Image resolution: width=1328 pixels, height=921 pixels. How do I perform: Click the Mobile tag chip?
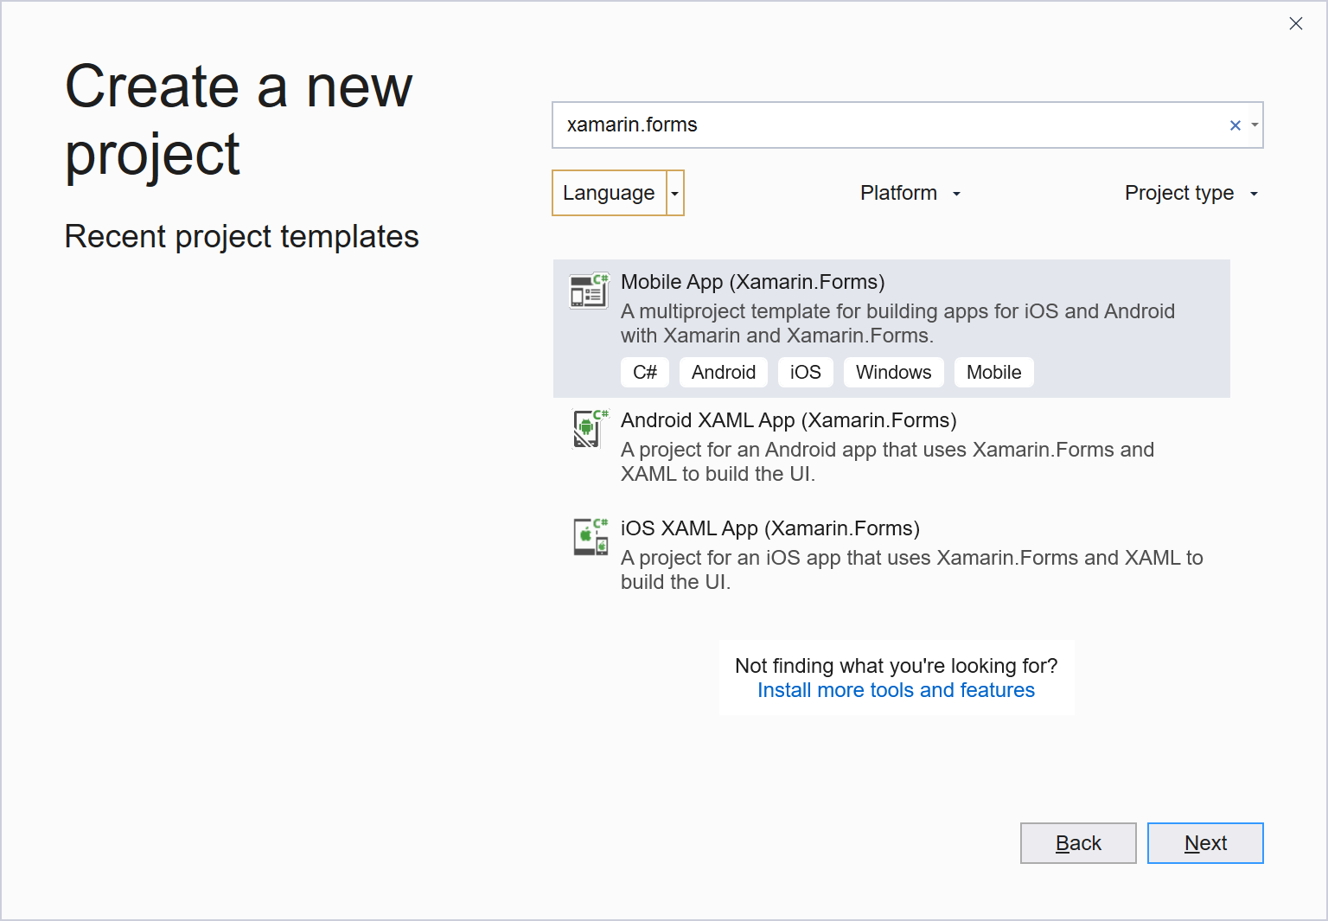pos(993,373)
